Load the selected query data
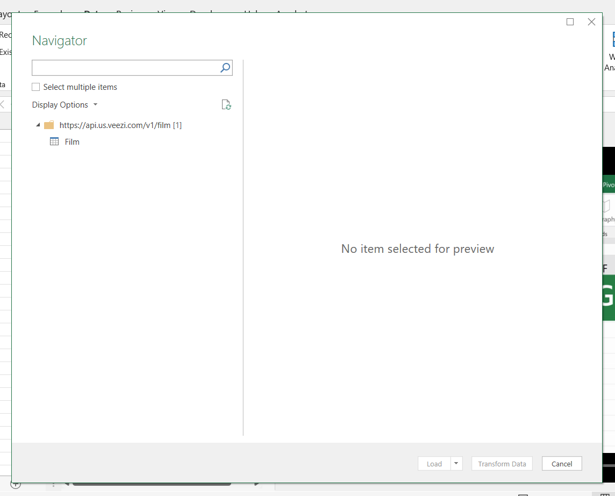Image resolution: width=615 pixels, height=496 pixels. click(x=433, y=463)
